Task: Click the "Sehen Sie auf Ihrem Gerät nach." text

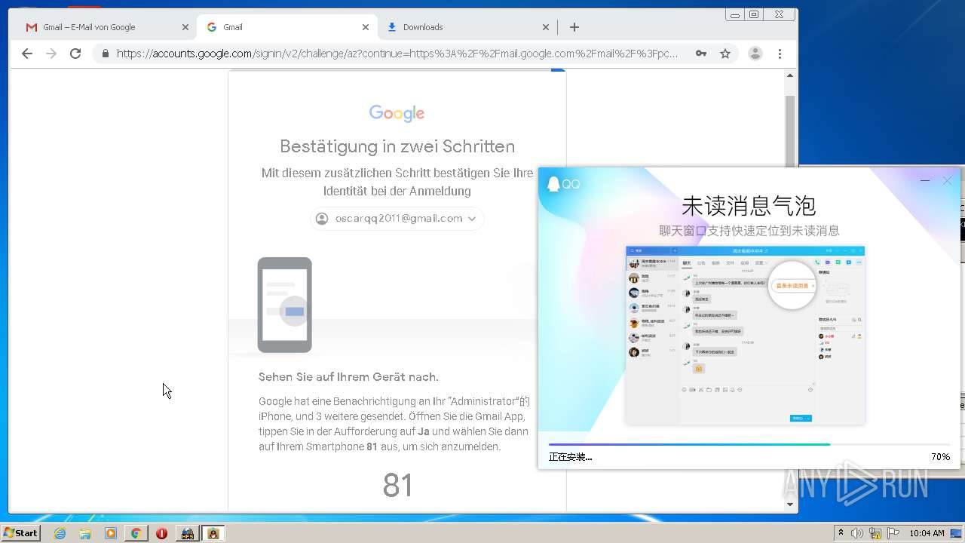Action: (x=348, y=377)
